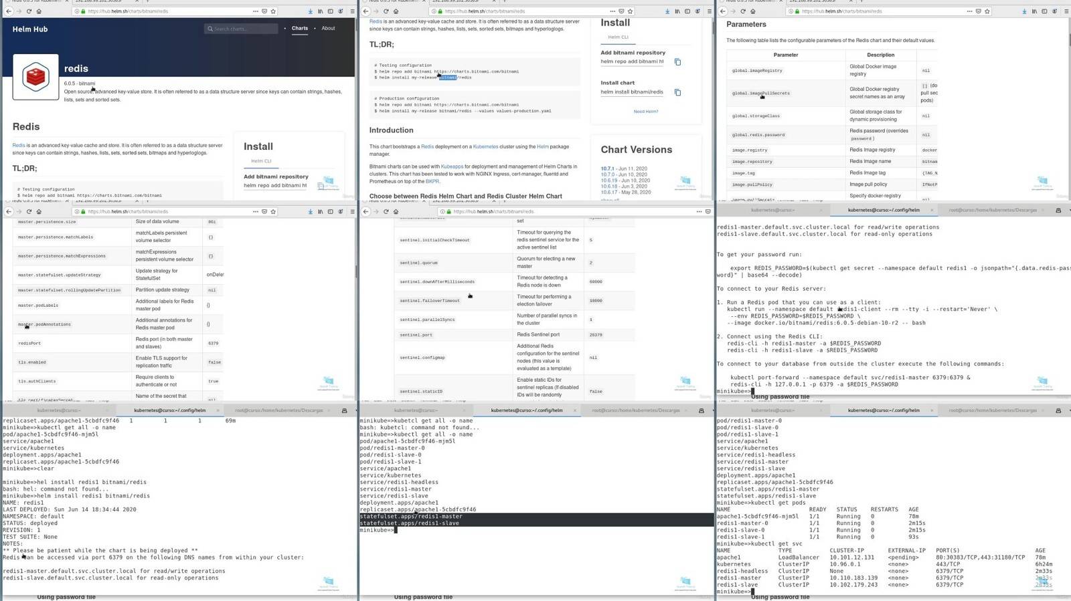Open terminal menu icon in pods listing terminal
Image resolution: width=1071 pixels, height=601 pixels.
[x=1058, y=410]
